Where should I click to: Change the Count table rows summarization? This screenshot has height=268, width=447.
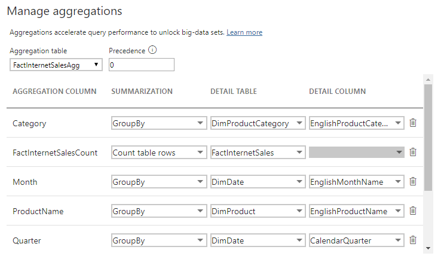(x=159, y=153)
